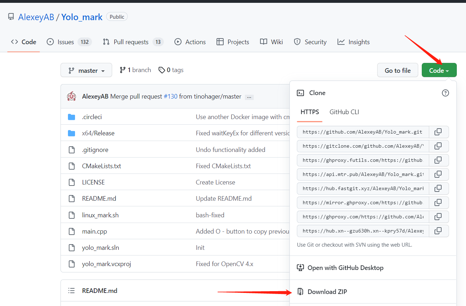Click the file icon for CMakeLists.txt
Viewport: 466px width, 306px height.
tap(72, 166)
